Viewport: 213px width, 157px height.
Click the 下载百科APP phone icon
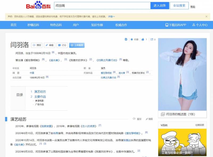point(167,25)
